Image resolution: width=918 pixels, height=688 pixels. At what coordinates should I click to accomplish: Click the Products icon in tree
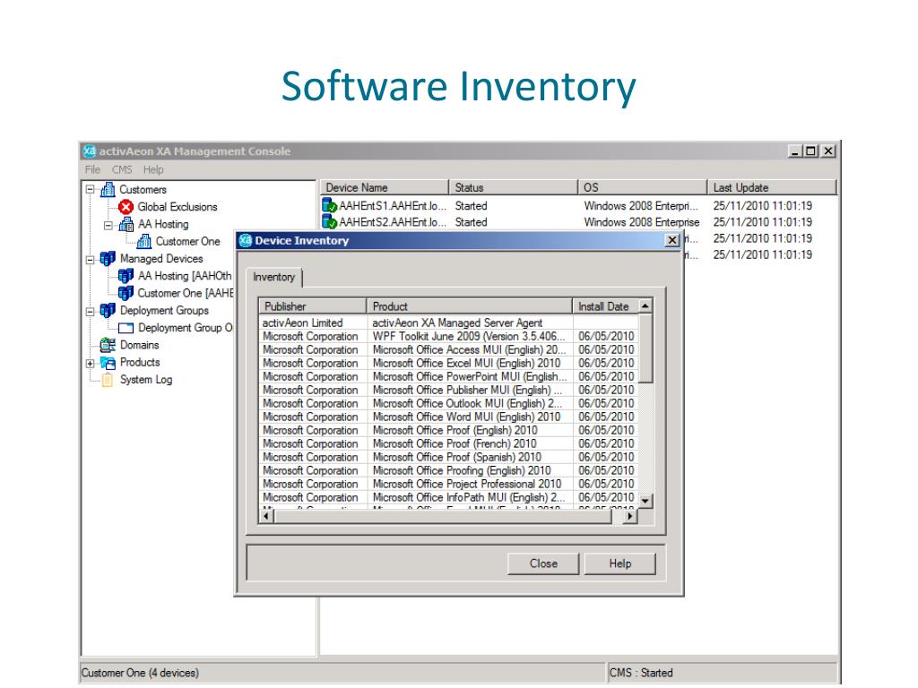pos(108,363)
